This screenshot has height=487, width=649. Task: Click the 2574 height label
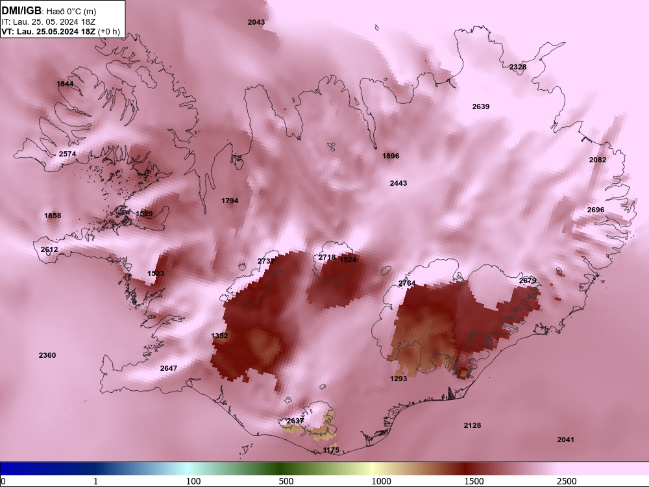point(67,154)
